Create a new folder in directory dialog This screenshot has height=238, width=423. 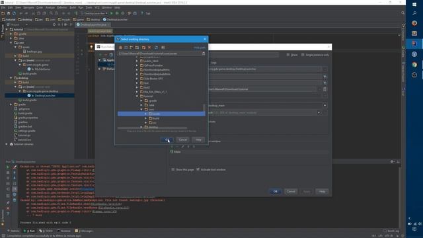coord(143,48)
